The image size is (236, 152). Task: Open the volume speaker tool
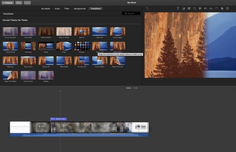pyautogui.click(x=206, y=8)
